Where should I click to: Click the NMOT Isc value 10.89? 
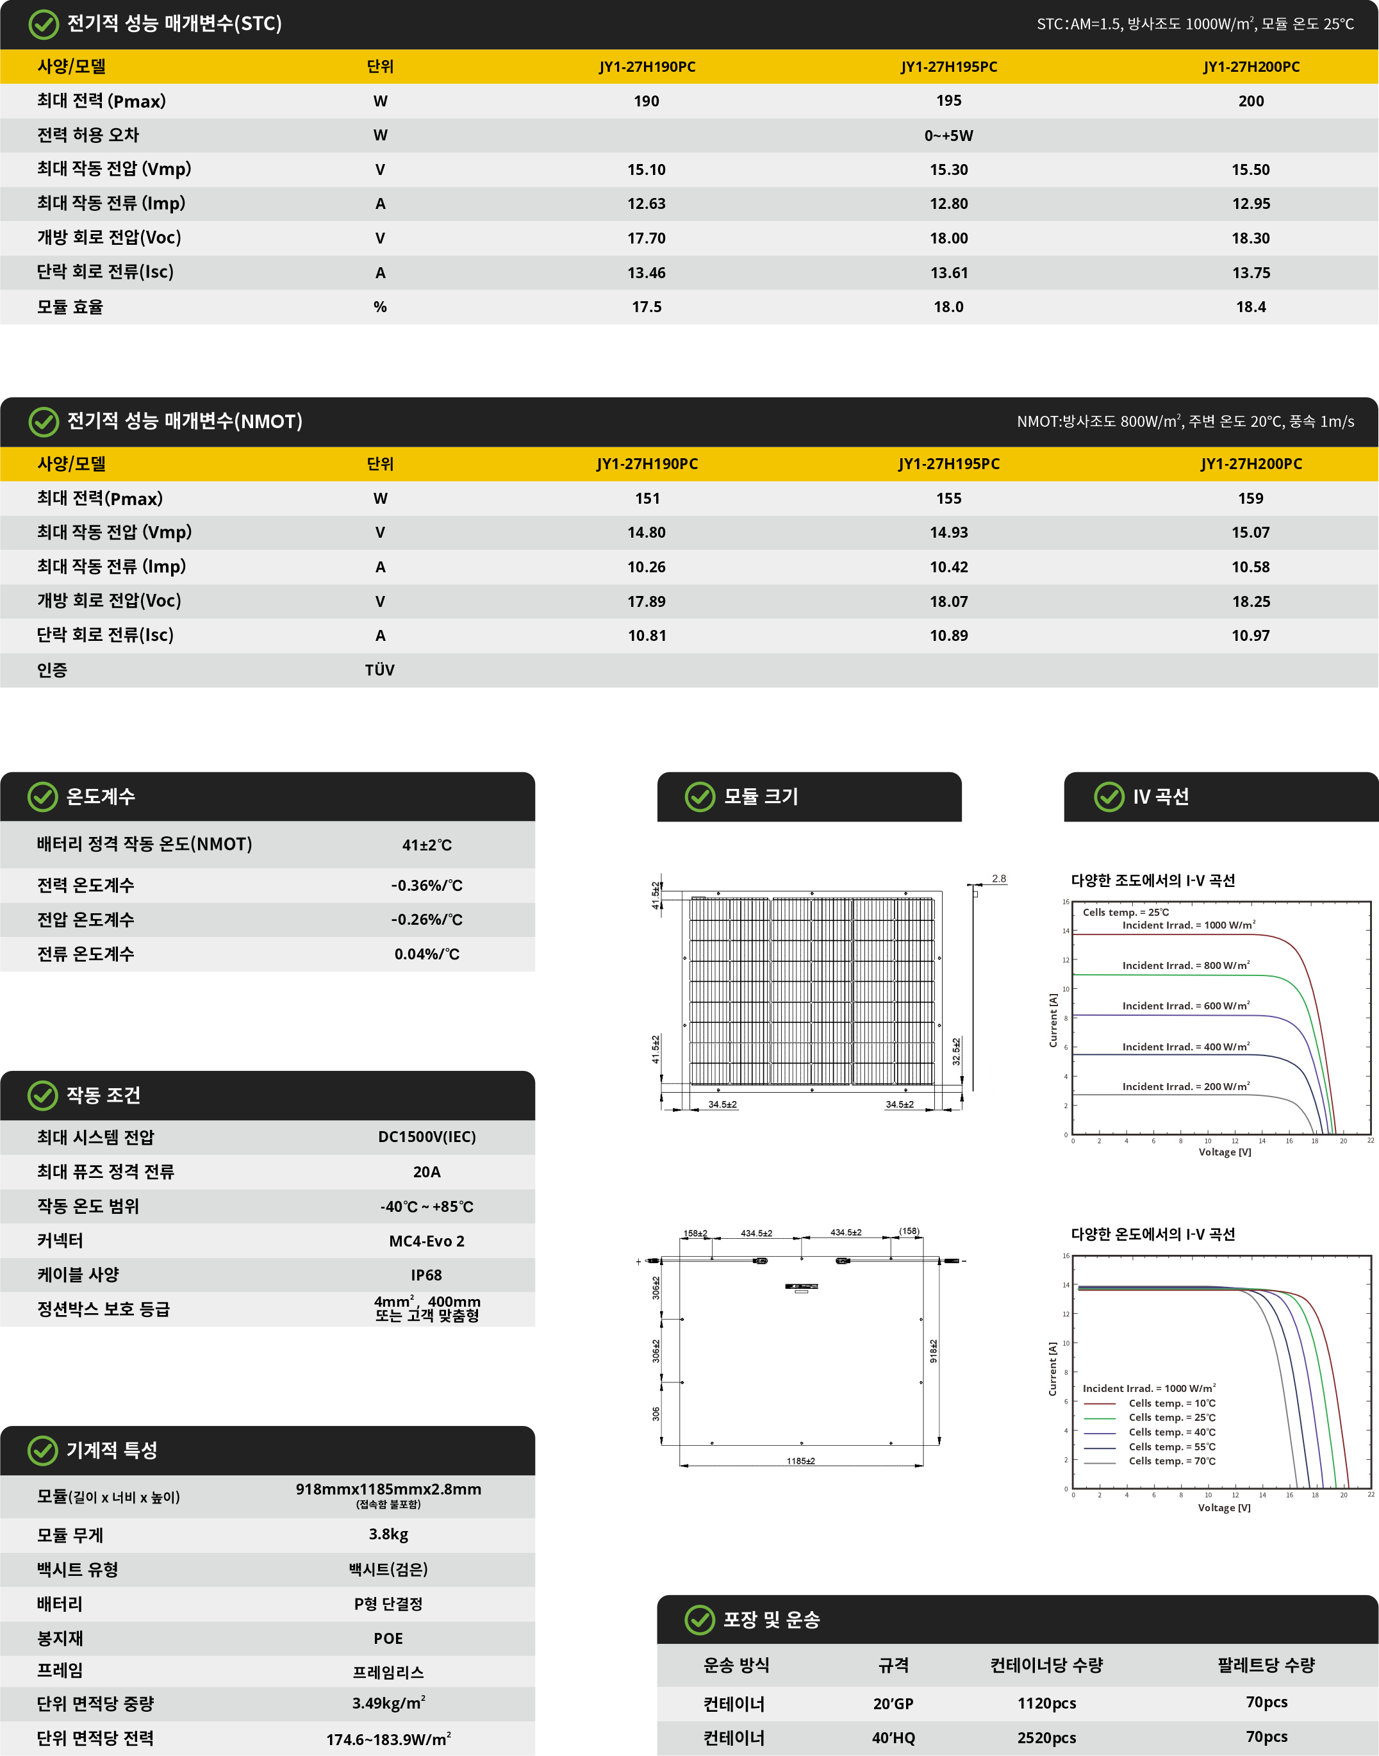[x=948, y=635]
